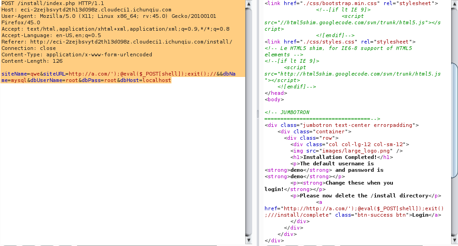458x246 pixels.
Task: Click the 'images/large_logo.png' img tag line
Action: [347, 151]
